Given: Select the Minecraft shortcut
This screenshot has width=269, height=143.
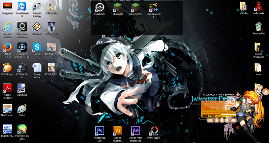Looking at the screenshot, I should tap(118, 9).
